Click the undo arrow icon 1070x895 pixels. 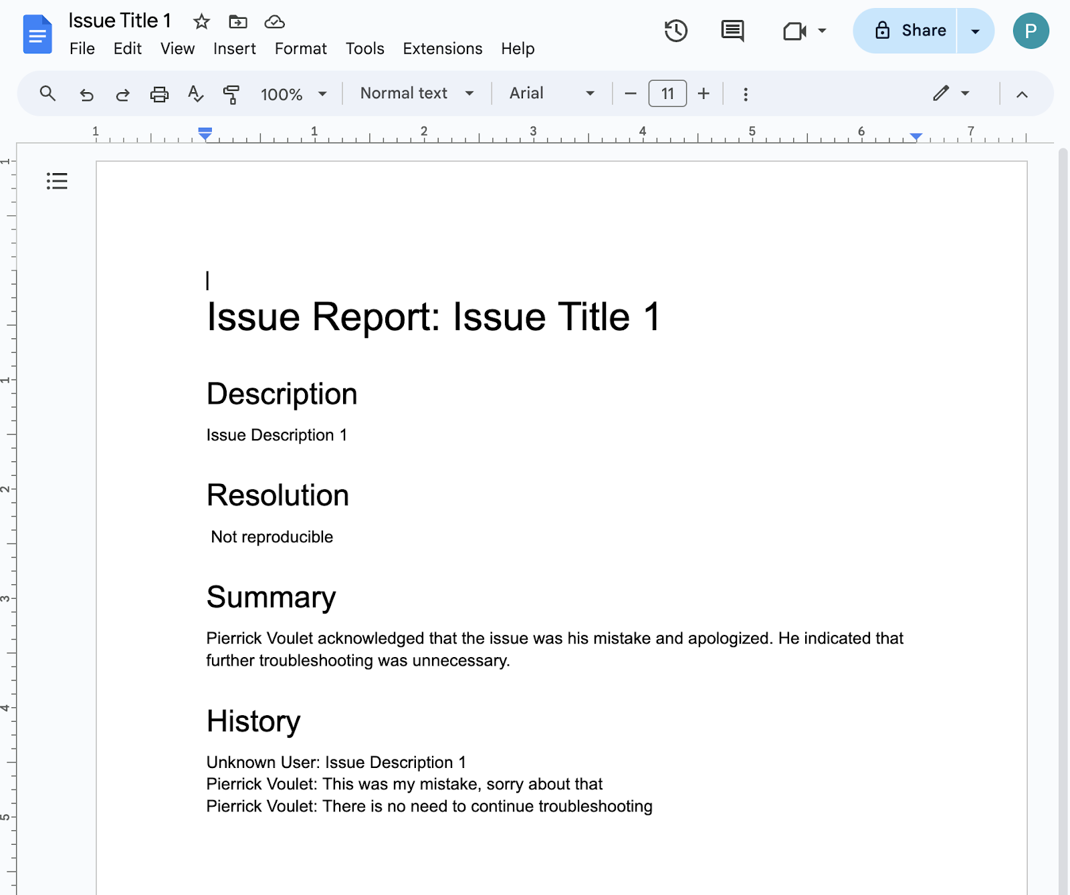86,94
